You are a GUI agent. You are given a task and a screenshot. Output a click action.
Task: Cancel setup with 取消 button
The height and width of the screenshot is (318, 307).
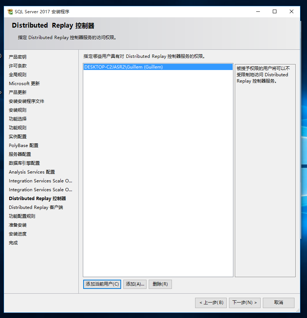coord(279,303)
